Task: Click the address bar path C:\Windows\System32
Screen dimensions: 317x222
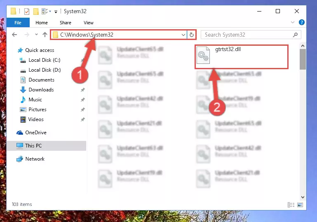Action: [x=87, y=35]
